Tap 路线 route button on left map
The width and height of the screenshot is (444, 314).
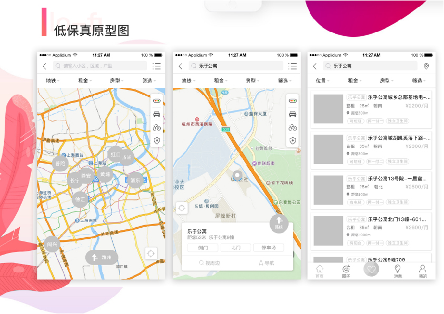(102, 257)
